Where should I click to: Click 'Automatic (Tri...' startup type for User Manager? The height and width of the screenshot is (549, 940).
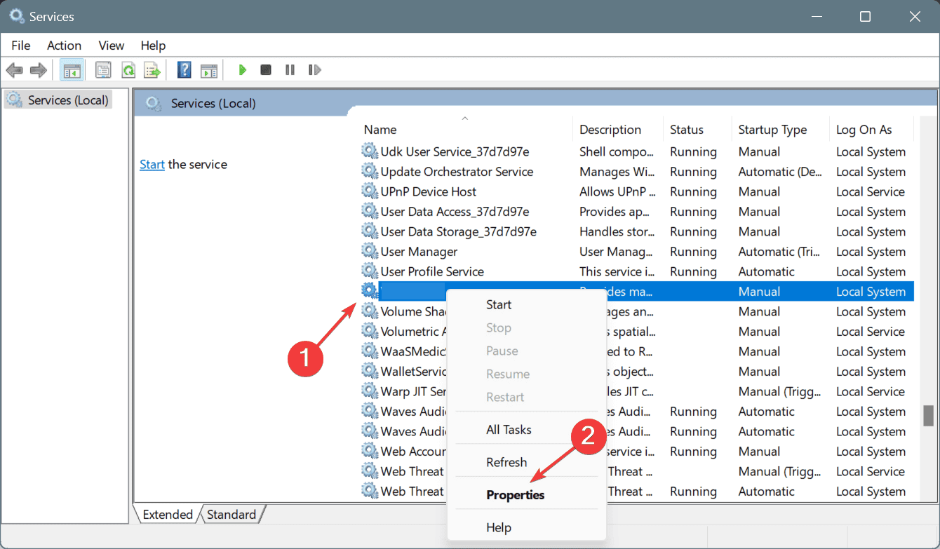(780, 252)
